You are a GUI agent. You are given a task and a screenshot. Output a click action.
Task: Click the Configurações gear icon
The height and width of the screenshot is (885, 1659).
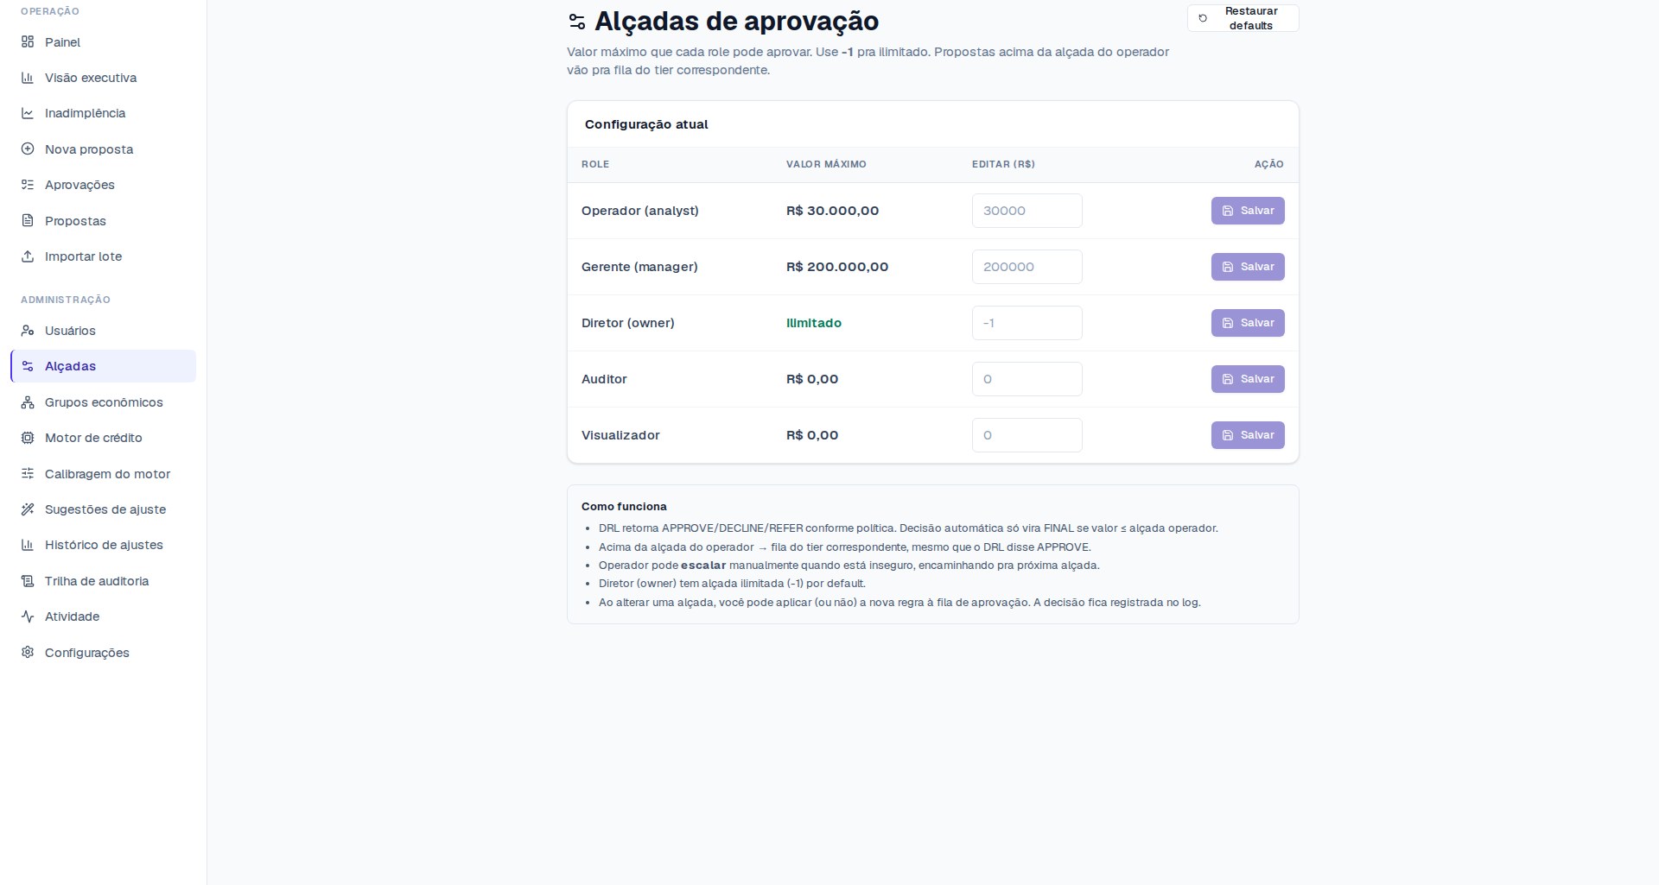click(x=28, y=652)
